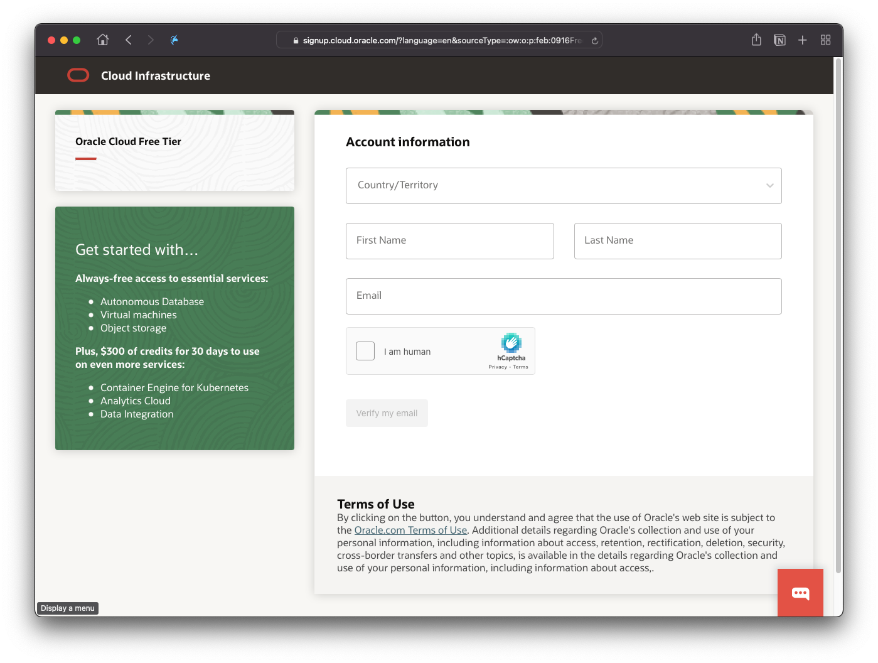Viewport: 878px width, 663px height.
Task: Open Oracle.com Terms of Use link
Action: (410, 530)
